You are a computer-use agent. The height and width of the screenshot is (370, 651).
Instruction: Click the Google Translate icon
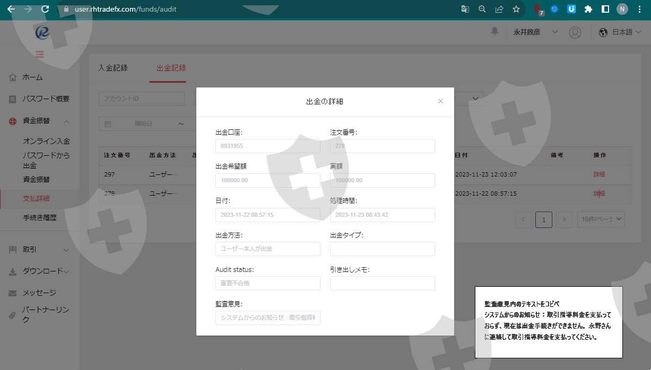click(465, 9)
